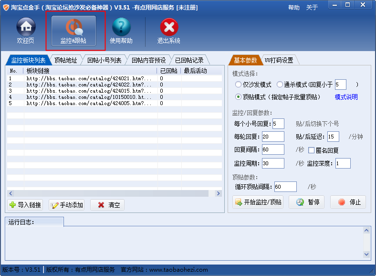Switch to 基本参数 tab
376x276 pixels.
tap(245, 60)
